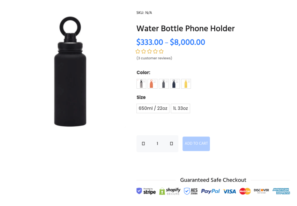This screenshot has width=297, height=206.
Task: Open the black water bottle product image
Action: (x=70, y=72)
